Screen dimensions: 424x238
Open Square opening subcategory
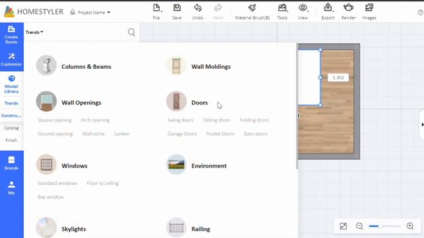point(54,120)
